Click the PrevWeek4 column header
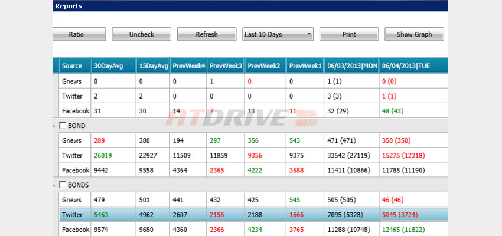The height and width of the screenshot is (236, 502). tap(188, 66)
